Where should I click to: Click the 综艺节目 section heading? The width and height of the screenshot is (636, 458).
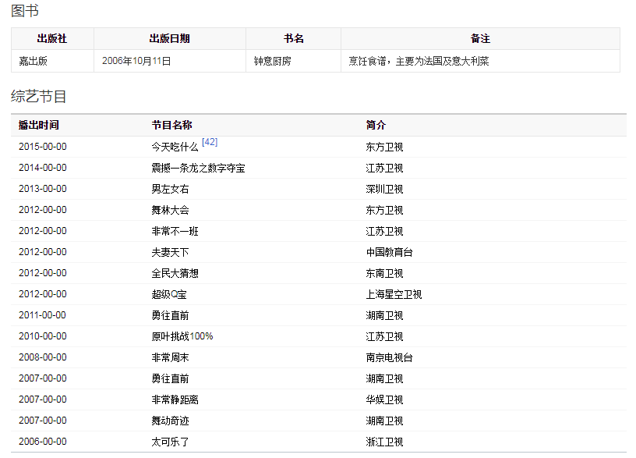(x=39, y=96)
